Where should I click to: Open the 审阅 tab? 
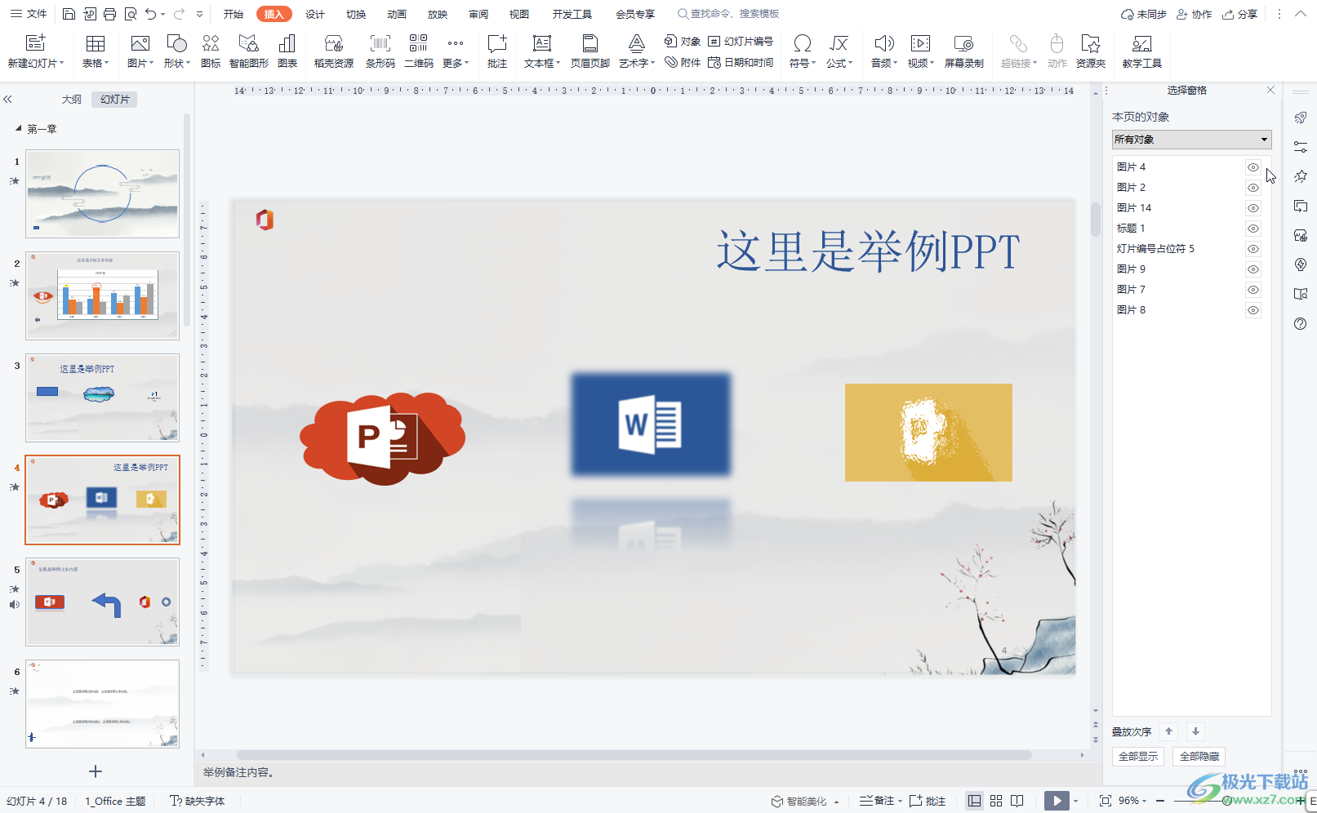(478, 14)
